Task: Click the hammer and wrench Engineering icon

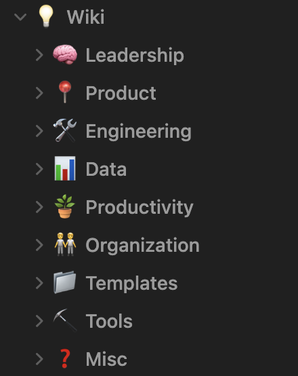Action: (65, 130)
